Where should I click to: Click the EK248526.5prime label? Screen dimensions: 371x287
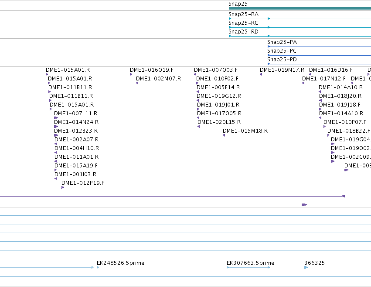(x=120, y=263)
